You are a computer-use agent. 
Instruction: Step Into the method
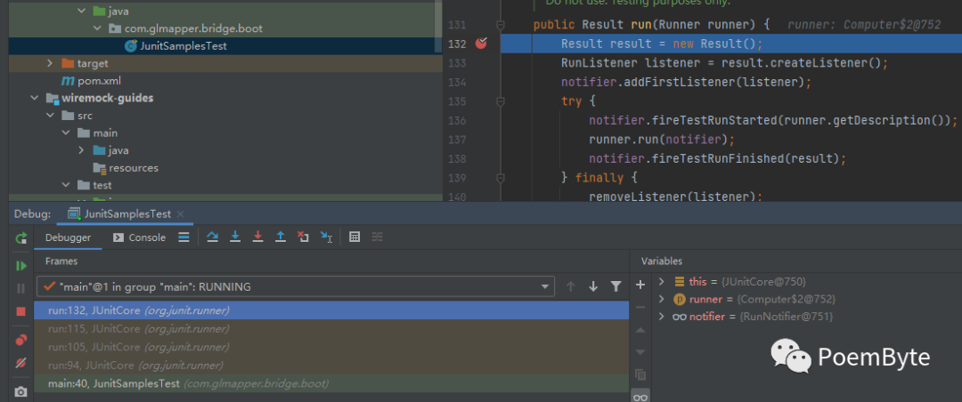pos(235,237)
